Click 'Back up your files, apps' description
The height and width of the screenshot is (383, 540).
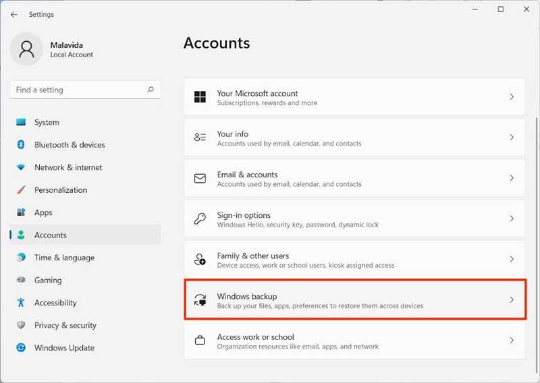pyautogui.click(x=320, y=306)
